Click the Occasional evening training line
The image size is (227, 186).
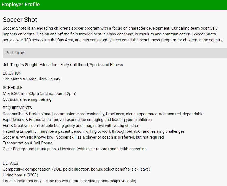[x=27, y=99]
